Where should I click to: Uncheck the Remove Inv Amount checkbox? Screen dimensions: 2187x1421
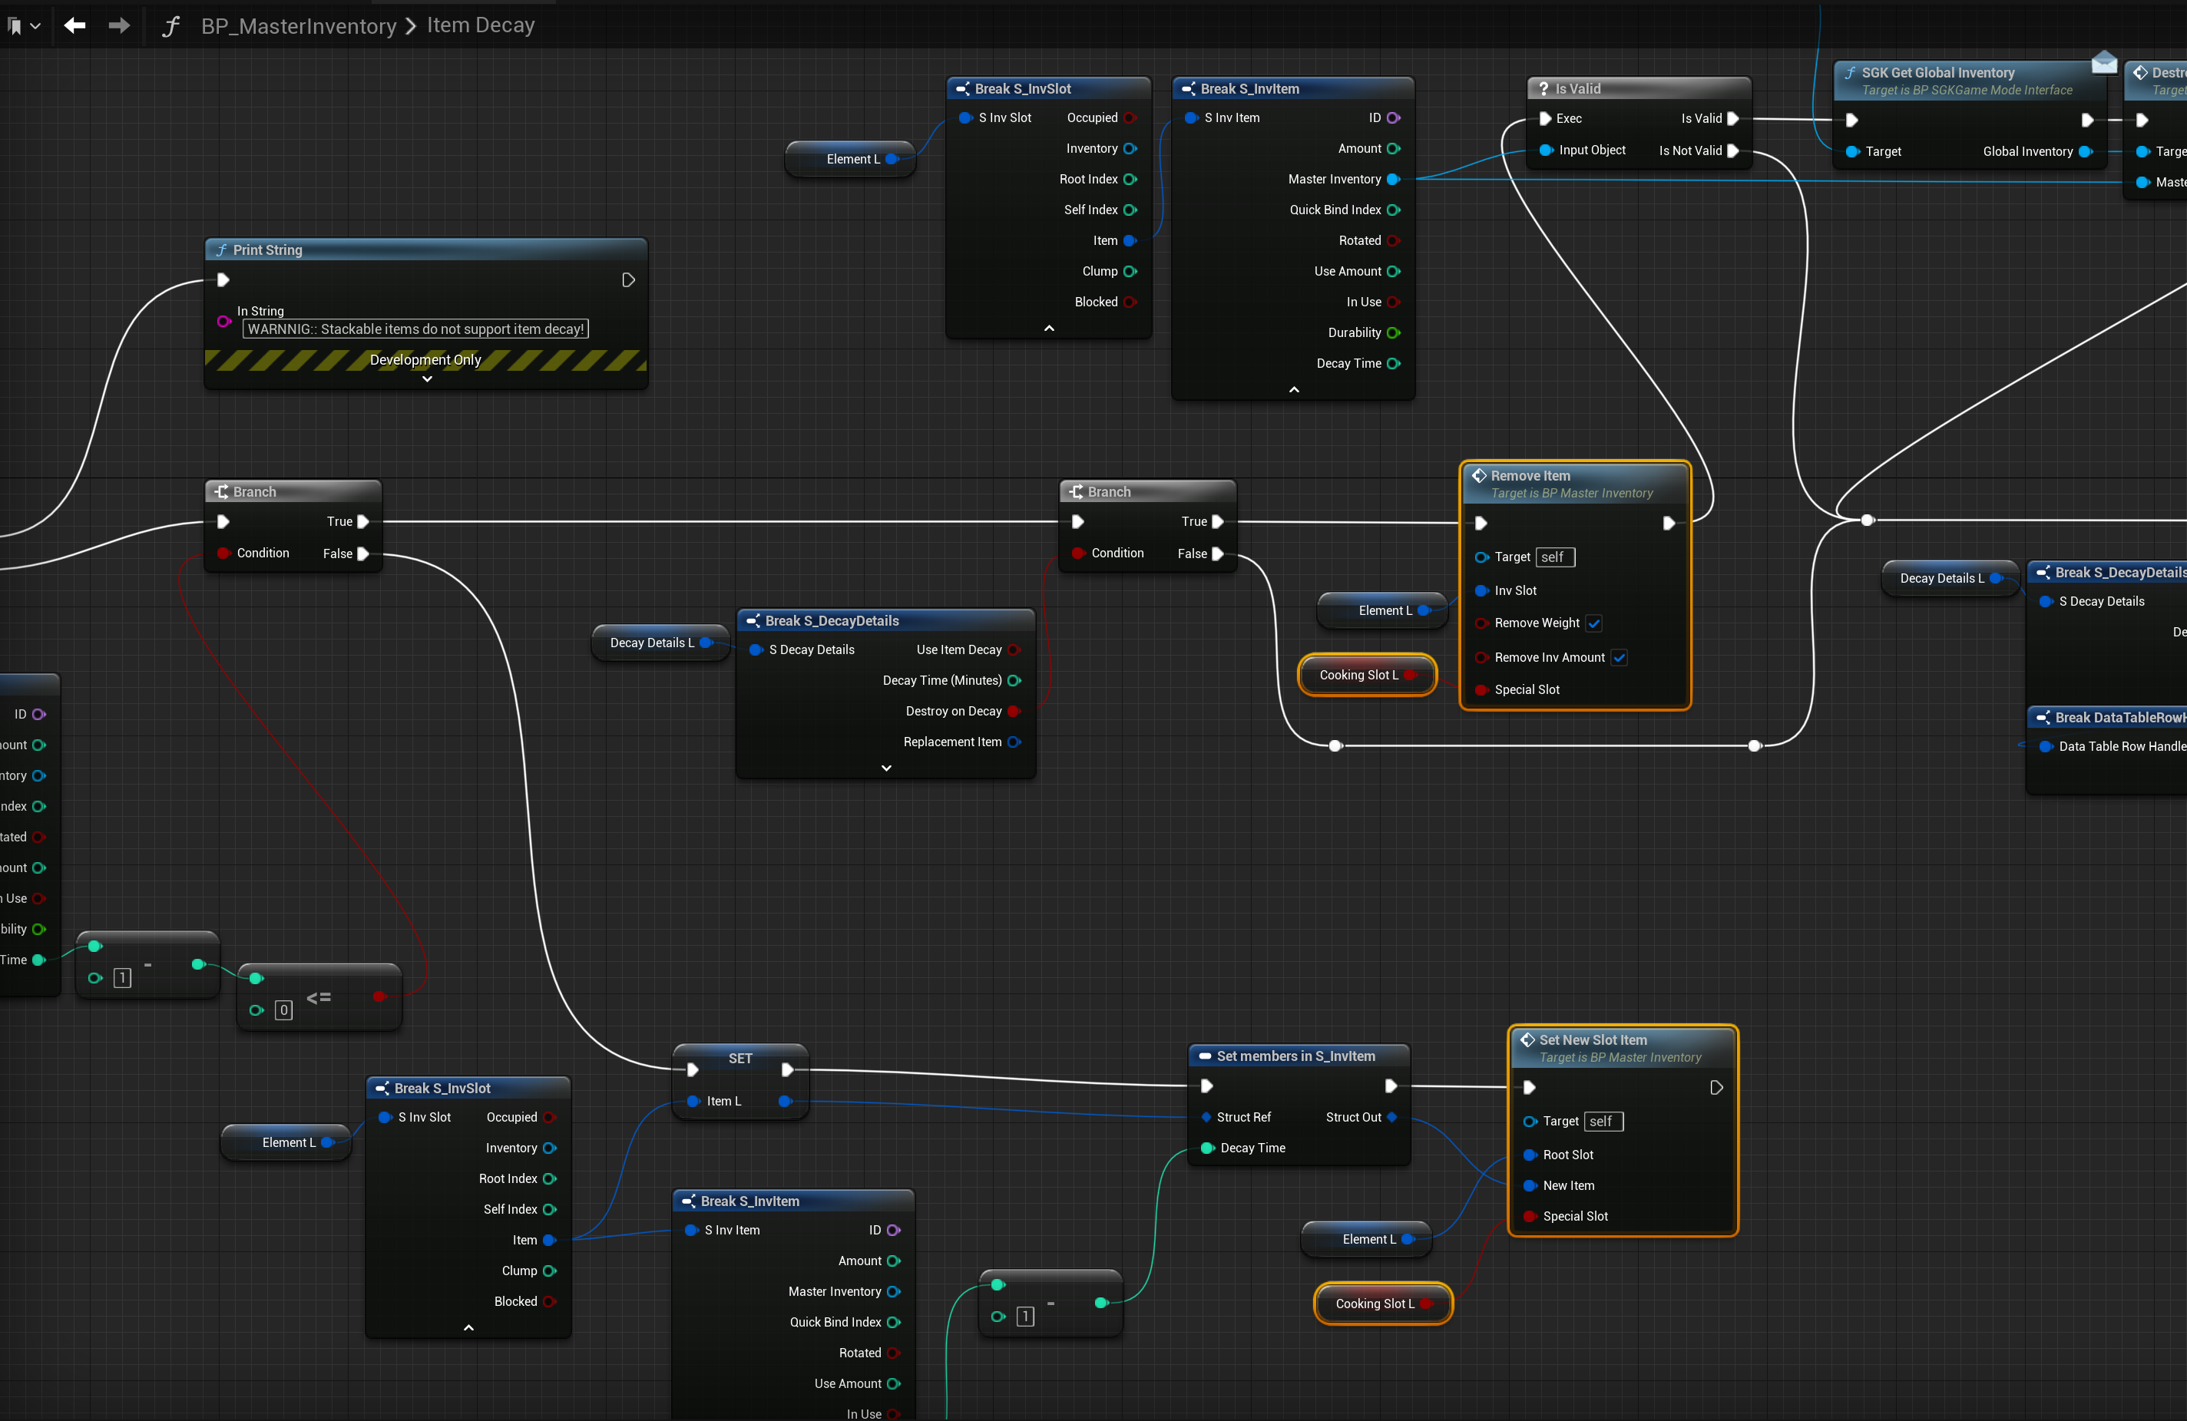(1619, 658)
